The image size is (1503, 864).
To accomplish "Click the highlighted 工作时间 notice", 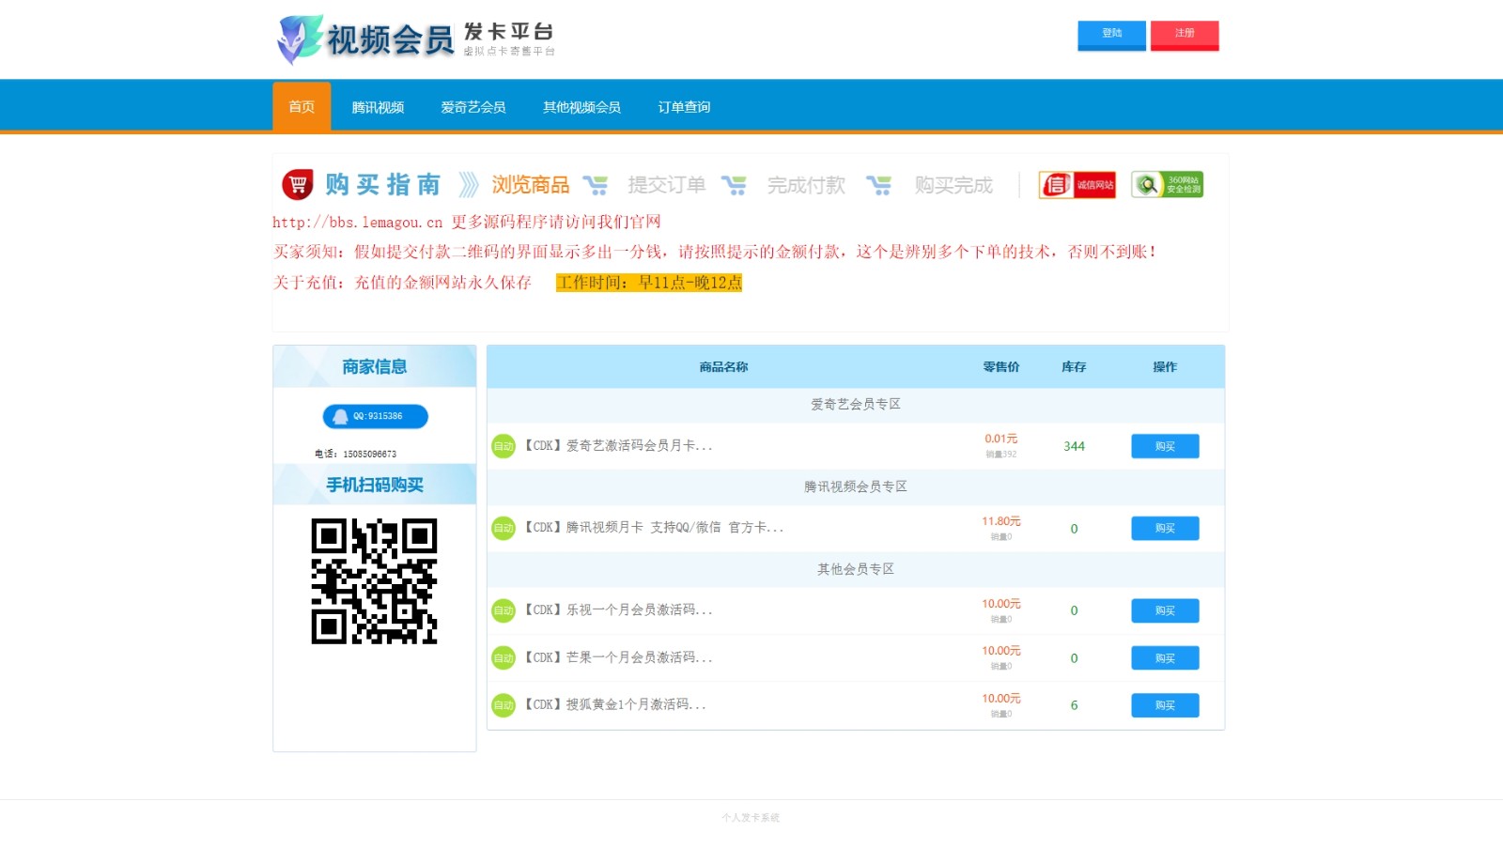I will click(x=649, y=283).
